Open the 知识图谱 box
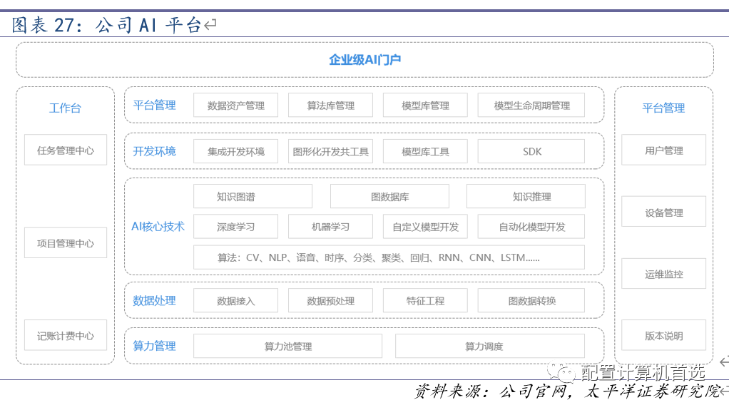 point(253,196)
